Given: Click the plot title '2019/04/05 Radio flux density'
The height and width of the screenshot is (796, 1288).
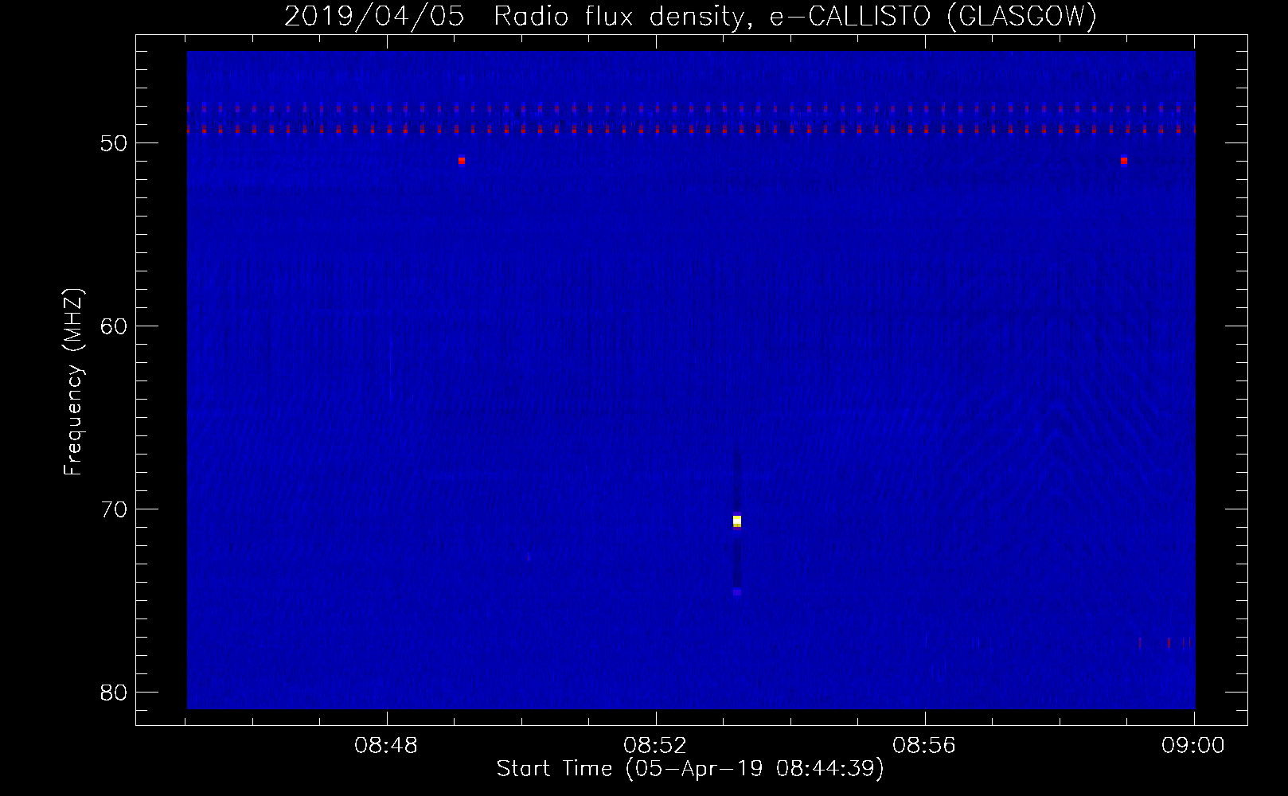Looking at the screenshot, I should (x=690, y=16).
